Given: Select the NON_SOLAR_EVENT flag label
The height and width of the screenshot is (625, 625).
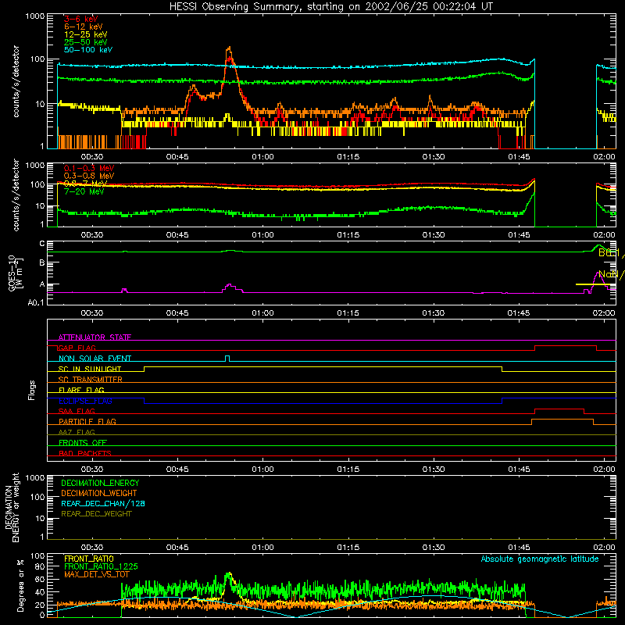Looking at the screenshot, I should [x=95, y=359].
